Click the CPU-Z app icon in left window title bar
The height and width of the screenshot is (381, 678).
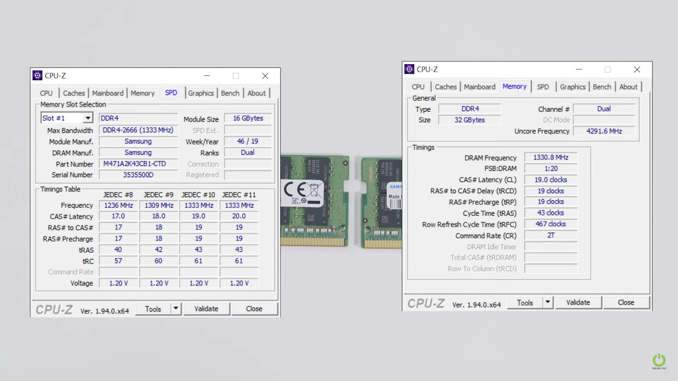(37, 75)
